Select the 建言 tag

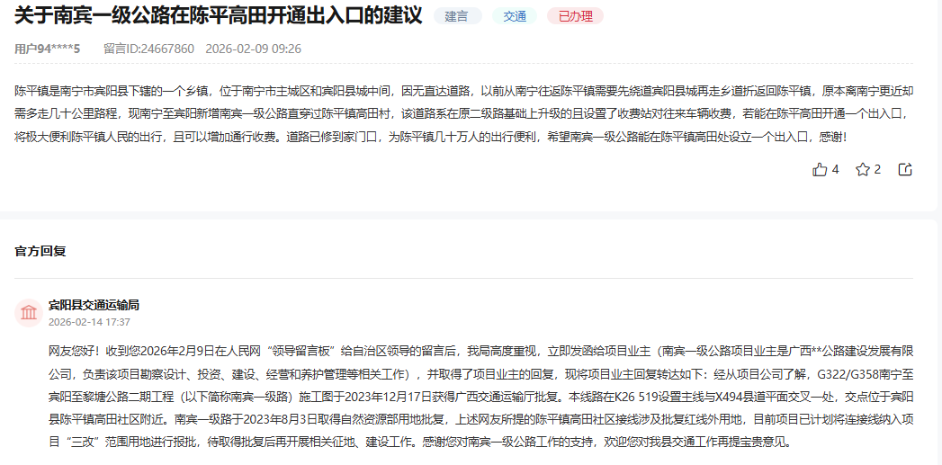pos(457,16)
